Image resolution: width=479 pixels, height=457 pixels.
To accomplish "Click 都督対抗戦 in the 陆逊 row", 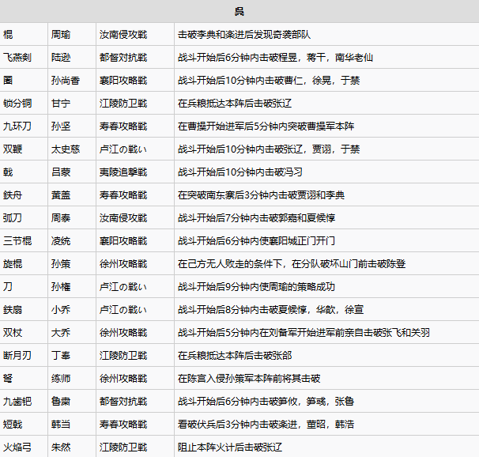I will click(123, 58).
